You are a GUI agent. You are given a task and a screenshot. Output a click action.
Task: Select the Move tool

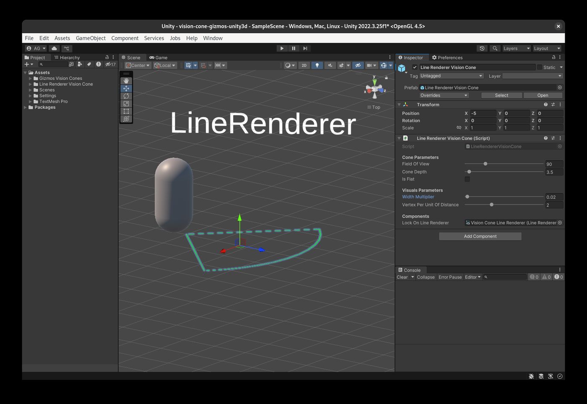point(126,88)
